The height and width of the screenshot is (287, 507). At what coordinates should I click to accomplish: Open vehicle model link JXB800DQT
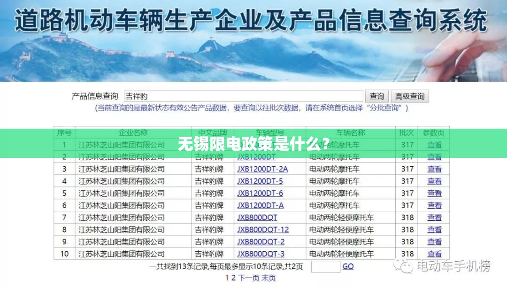(257, 217)
